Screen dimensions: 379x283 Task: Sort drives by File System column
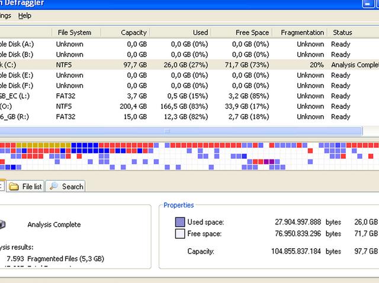[x=76, y=32]
